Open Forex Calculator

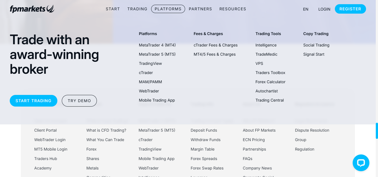coord(270,82)
